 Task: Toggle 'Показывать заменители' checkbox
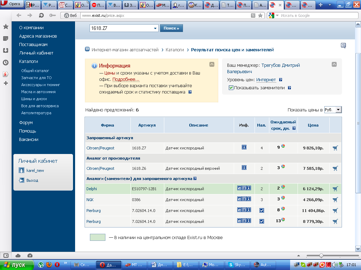pos(231,88)
